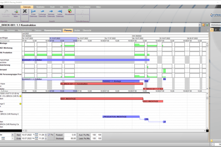Screen dimensions: 221x147
Task: Open the Ende time dropdown
Action: (46, 139)
